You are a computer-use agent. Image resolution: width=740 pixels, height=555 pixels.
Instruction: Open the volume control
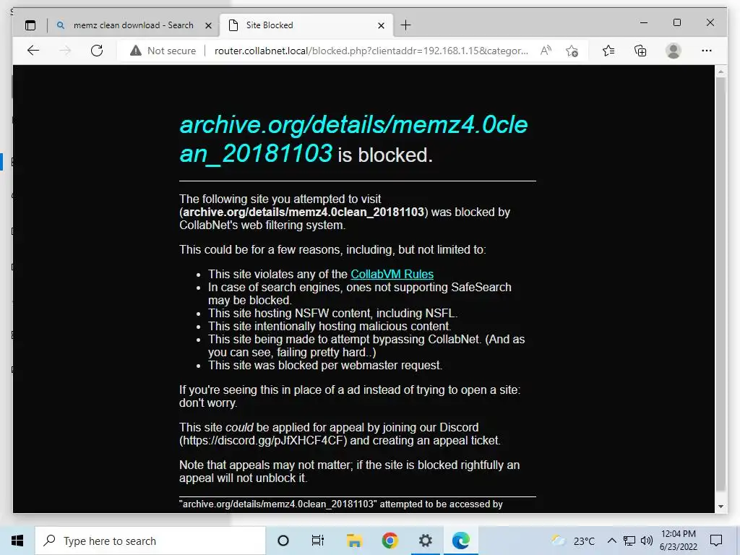click(x=647, y=541)
